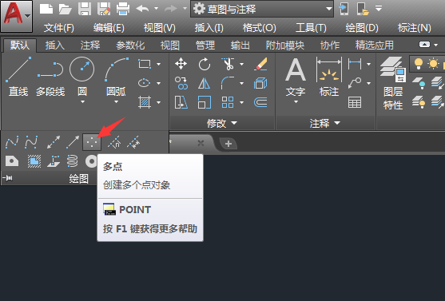The width and height of the screenshot is (445, 301).
Task: Click the construction line tool
Action: (x=54, y=142)
